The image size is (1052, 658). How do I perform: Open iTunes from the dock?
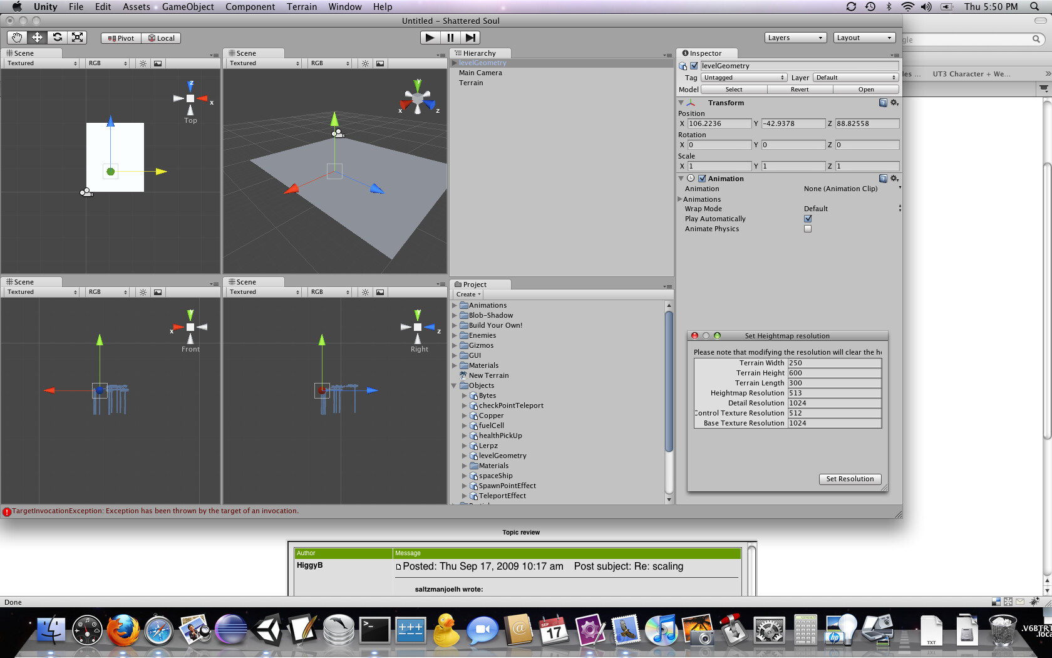tap(661, 630)
